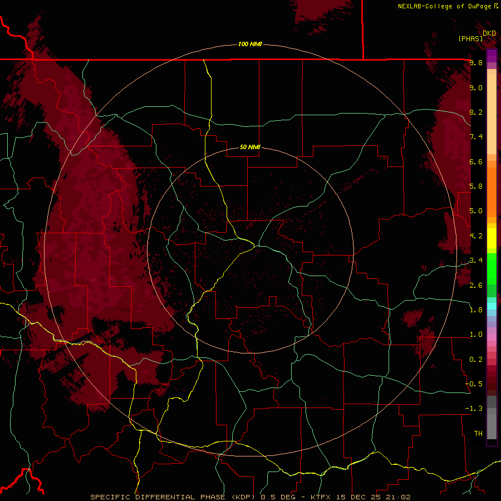
Task: Click the orange segment of the color bar
Action: [x=492, y=191]
